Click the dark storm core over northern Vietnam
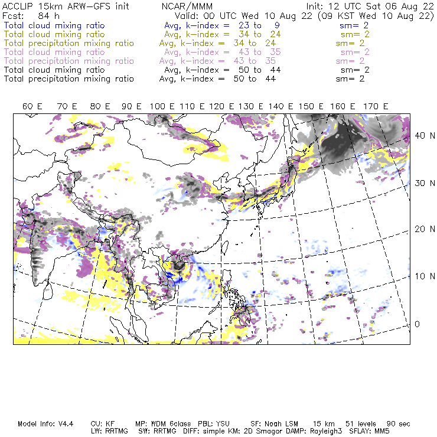This screenshot has width=437, height=437. point(178,265)
